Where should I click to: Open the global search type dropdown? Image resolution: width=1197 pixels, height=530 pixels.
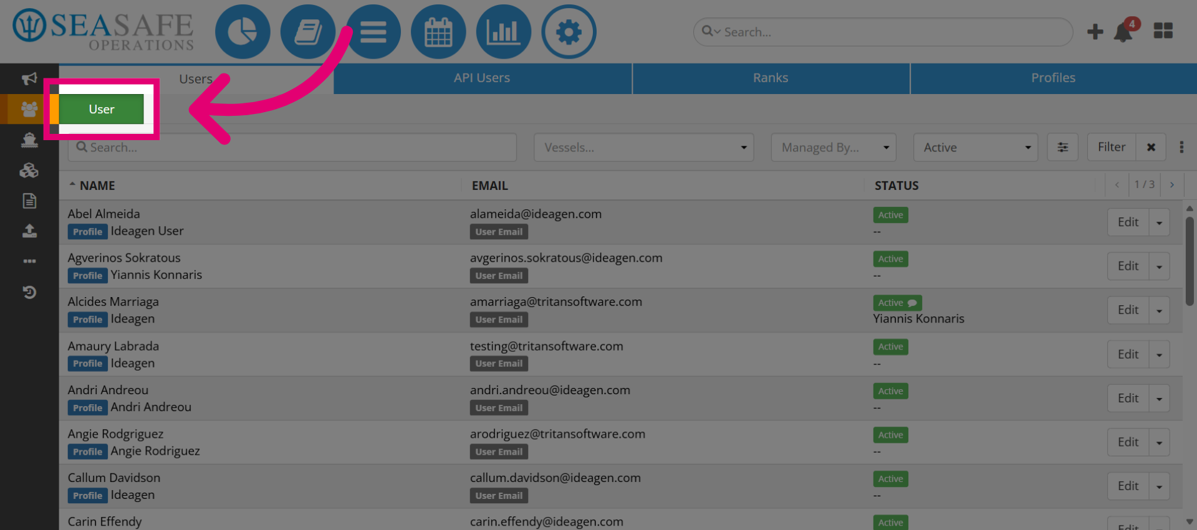(711, 31)
